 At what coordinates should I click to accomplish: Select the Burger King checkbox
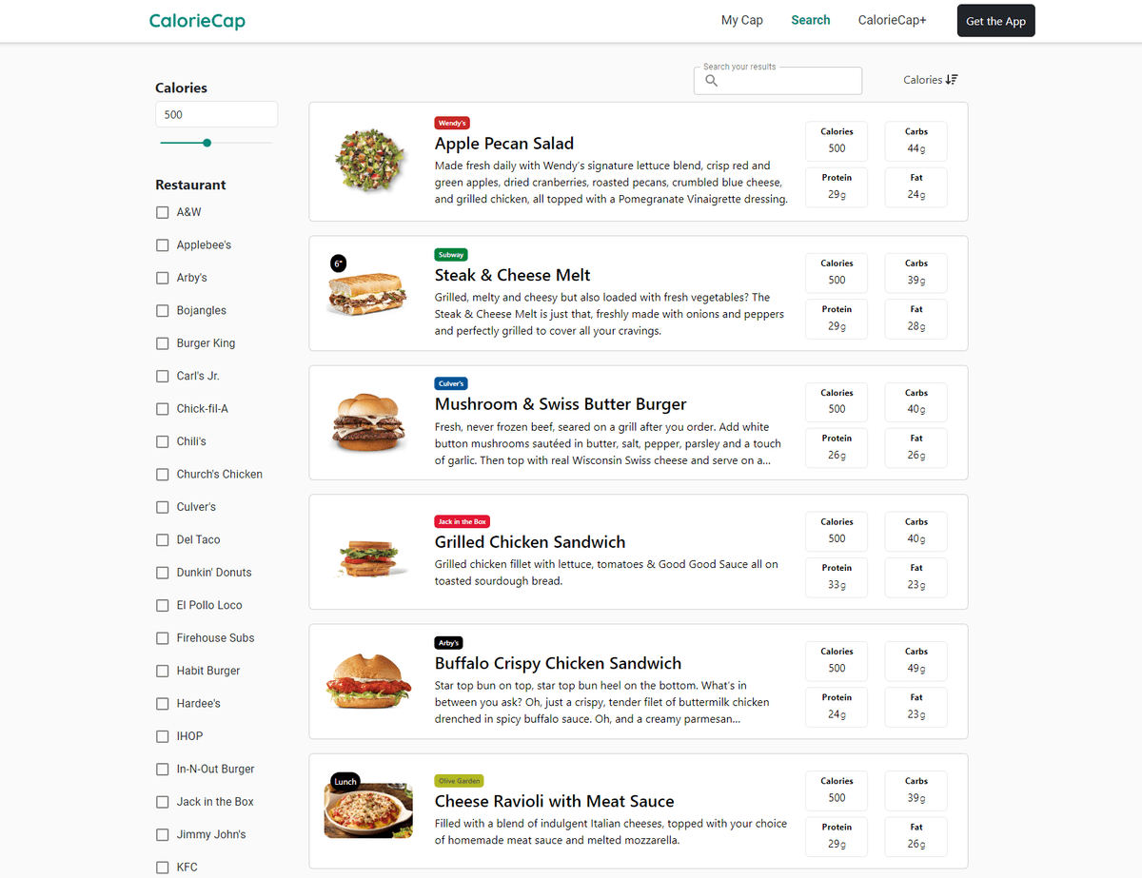click(x=163, y=343)
